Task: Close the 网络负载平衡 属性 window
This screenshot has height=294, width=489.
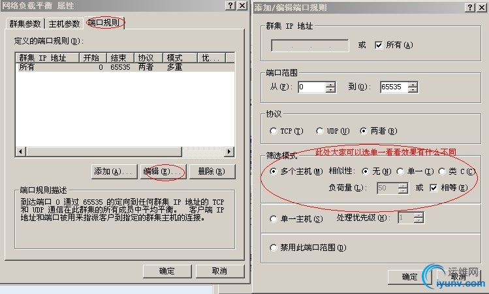Action: pyautogui.click(x=242, y=6)
